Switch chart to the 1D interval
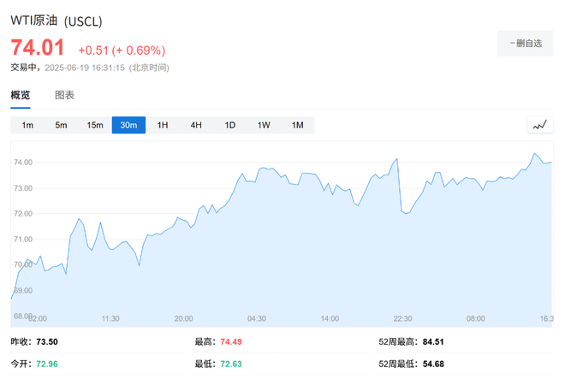 pyautogui.click(x=230, y=125)
